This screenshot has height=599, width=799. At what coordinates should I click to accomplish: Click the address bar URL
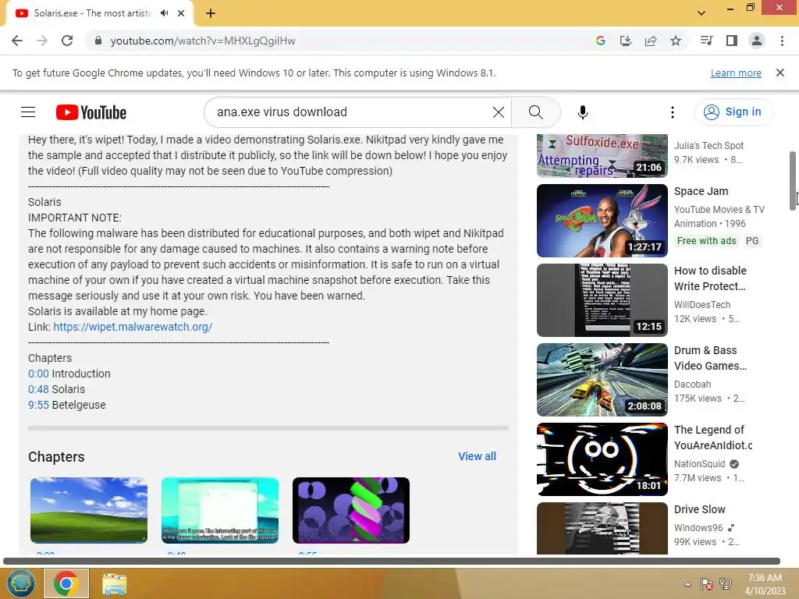click(203, 41)
